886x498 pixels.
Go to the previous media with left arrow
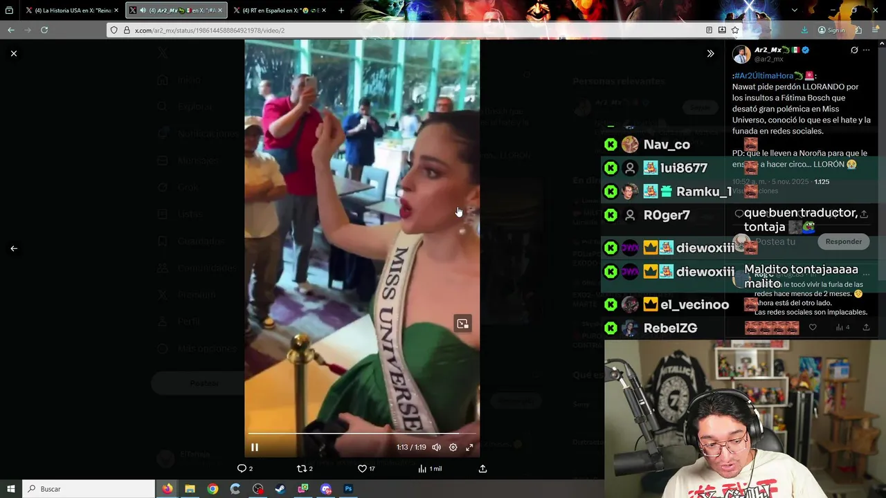pos(14,248)
